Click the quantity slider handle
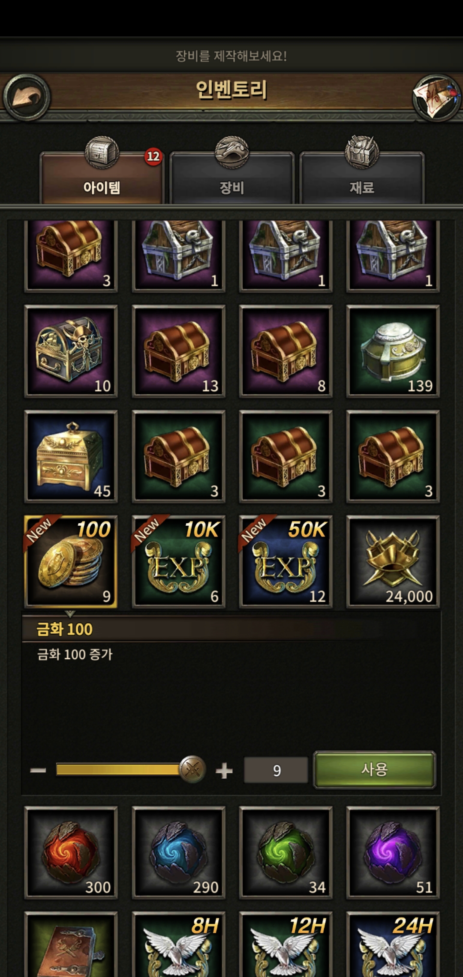 [192, 770]
